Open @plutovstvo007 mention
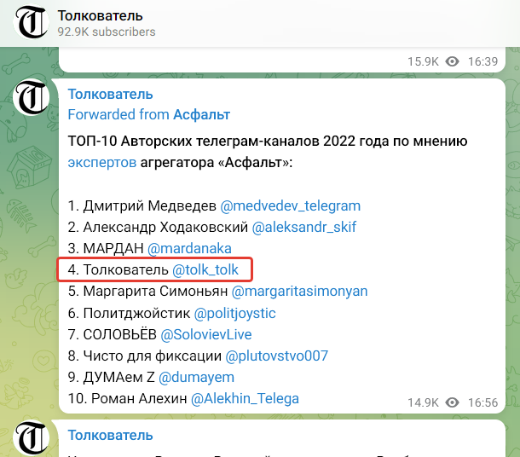Screen dimensions: 520x457 tap(276, 356)
